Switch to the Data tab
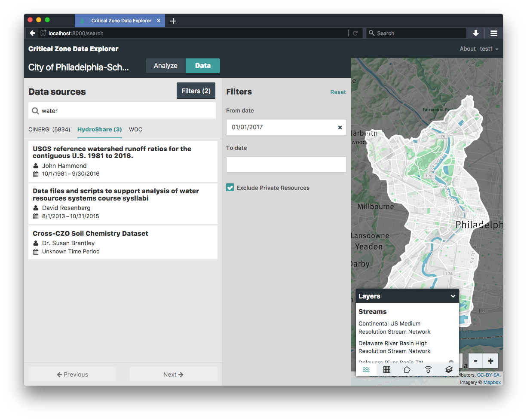527x420 pixels. 203,66
